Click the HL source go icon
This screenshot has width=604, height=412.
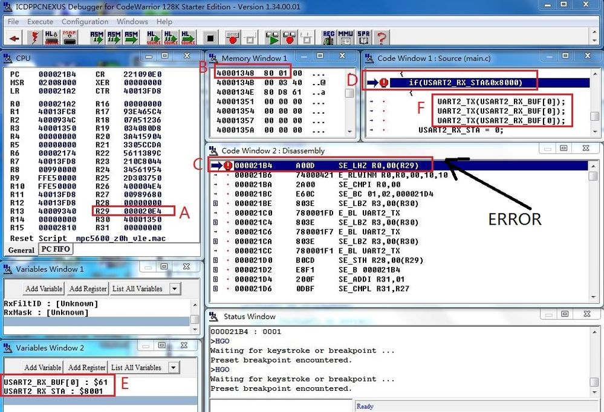click(x=188, y=38)
